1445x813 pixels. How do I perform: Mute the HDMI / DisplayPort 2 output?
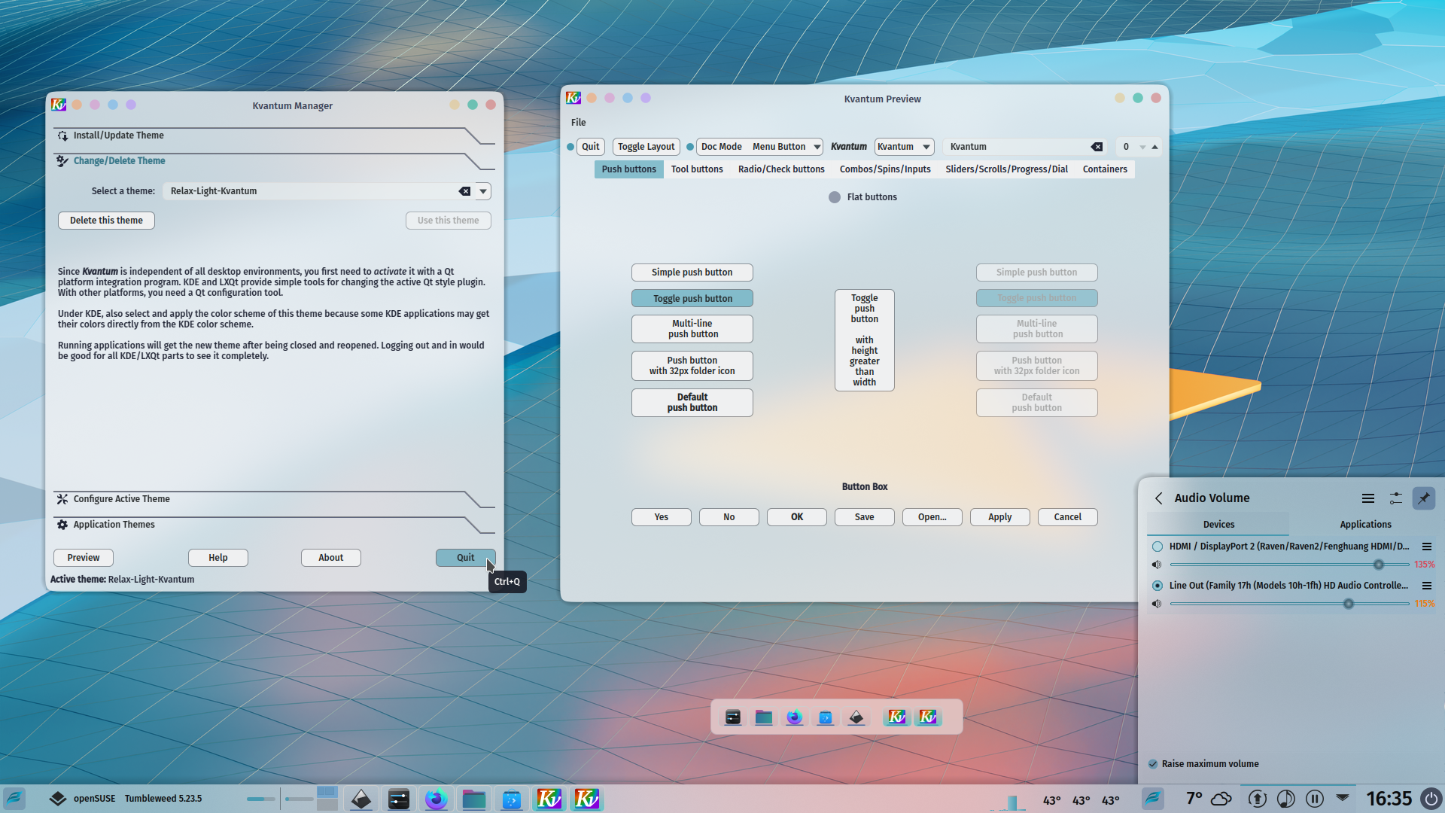(1157, 565)
